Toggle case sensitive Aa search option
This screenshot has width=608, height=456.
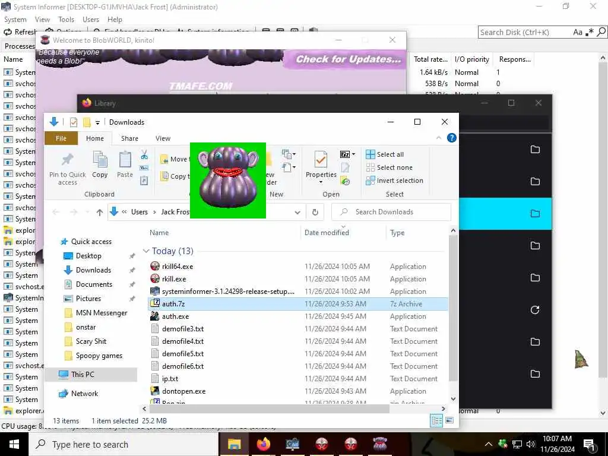(578, 32)
